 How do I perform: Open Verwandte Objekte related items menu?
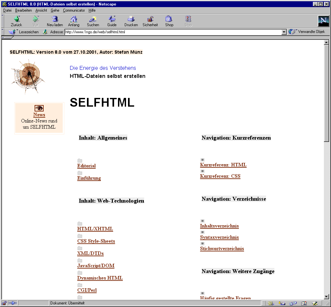[307, 32]
